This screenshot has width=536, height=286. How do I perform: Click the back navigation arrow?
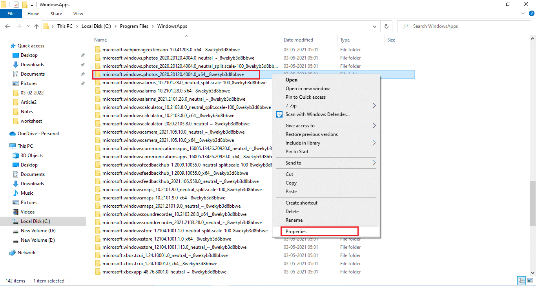7,26
